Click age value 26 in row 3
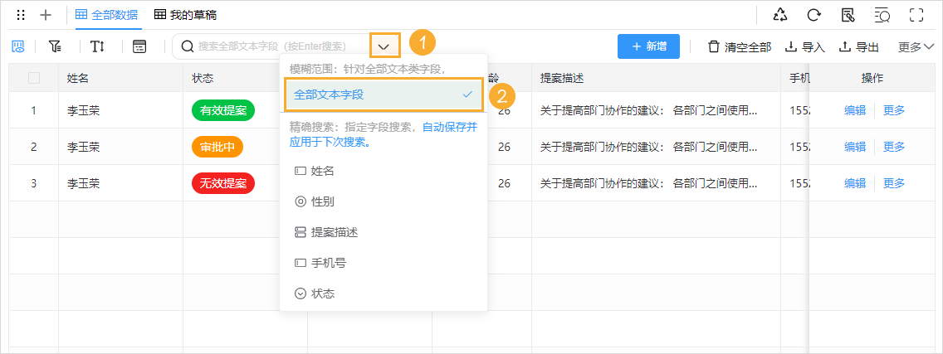The width and height of the screenshot is (943, 354). (505, 183)
